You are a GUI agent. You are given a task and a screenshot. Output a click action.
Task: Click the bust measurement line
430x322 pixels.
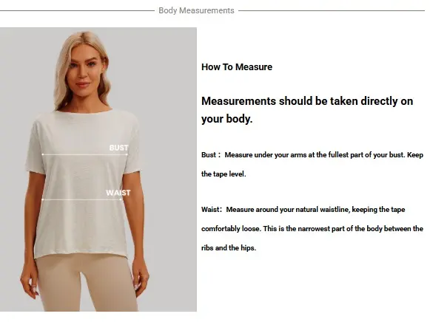coord(84,154)
